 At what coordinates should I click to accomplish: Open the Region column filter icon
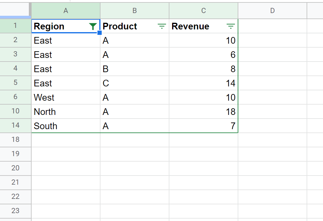click(x=93, y=27)
